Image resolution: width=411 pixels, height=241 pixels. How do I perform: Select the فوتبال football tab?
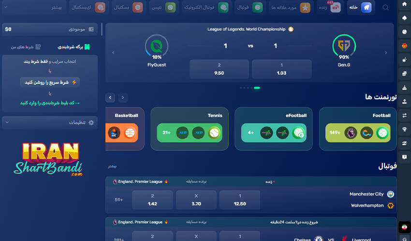point(250,7)
